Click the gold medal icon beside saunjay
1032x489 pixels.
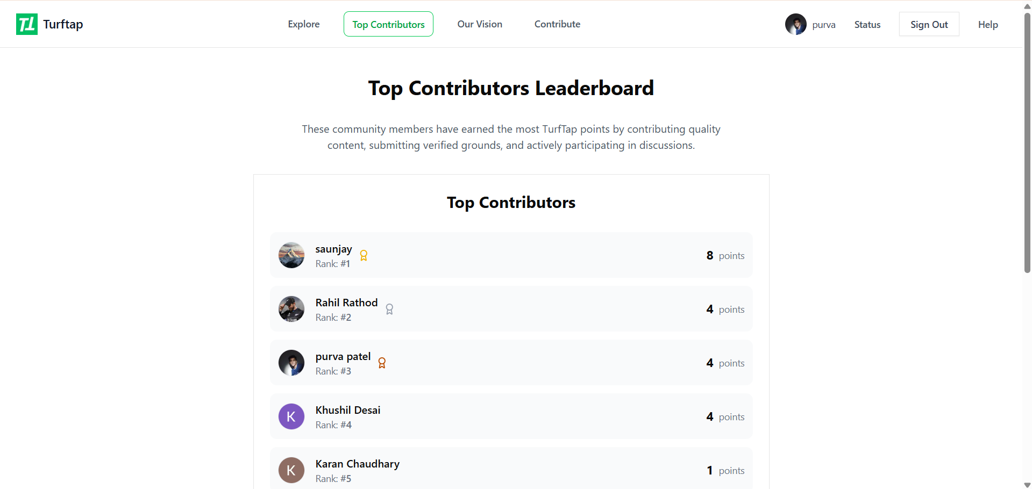coord(364,256)
